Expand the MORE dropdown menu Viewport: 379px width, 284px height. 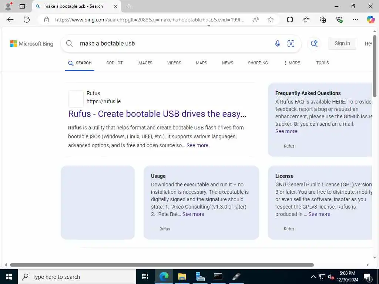pos(292,63)
